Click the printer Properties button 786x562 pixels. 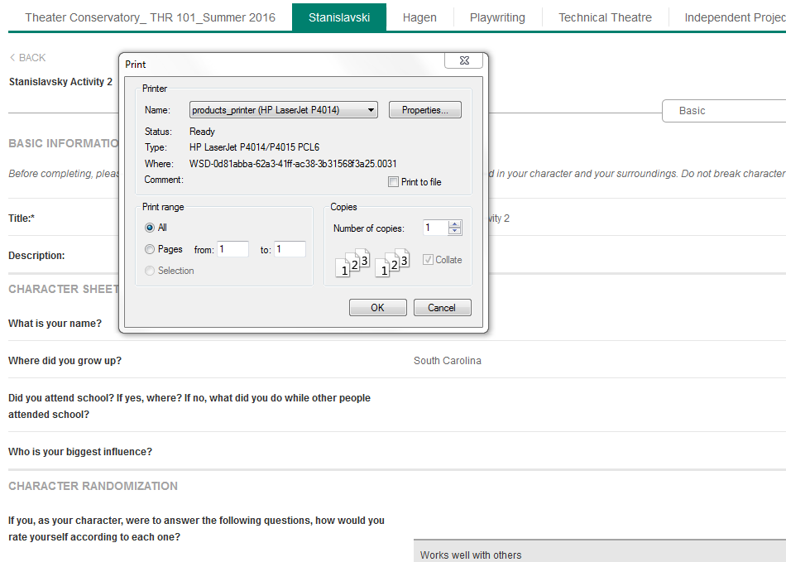click(425, 110)
